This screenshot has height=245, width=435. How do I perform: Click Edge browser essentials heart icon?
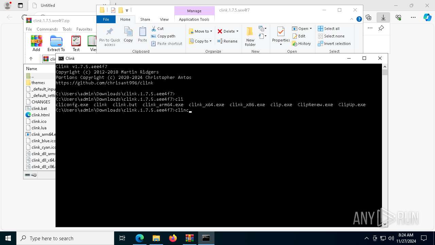tap(398, 17)
